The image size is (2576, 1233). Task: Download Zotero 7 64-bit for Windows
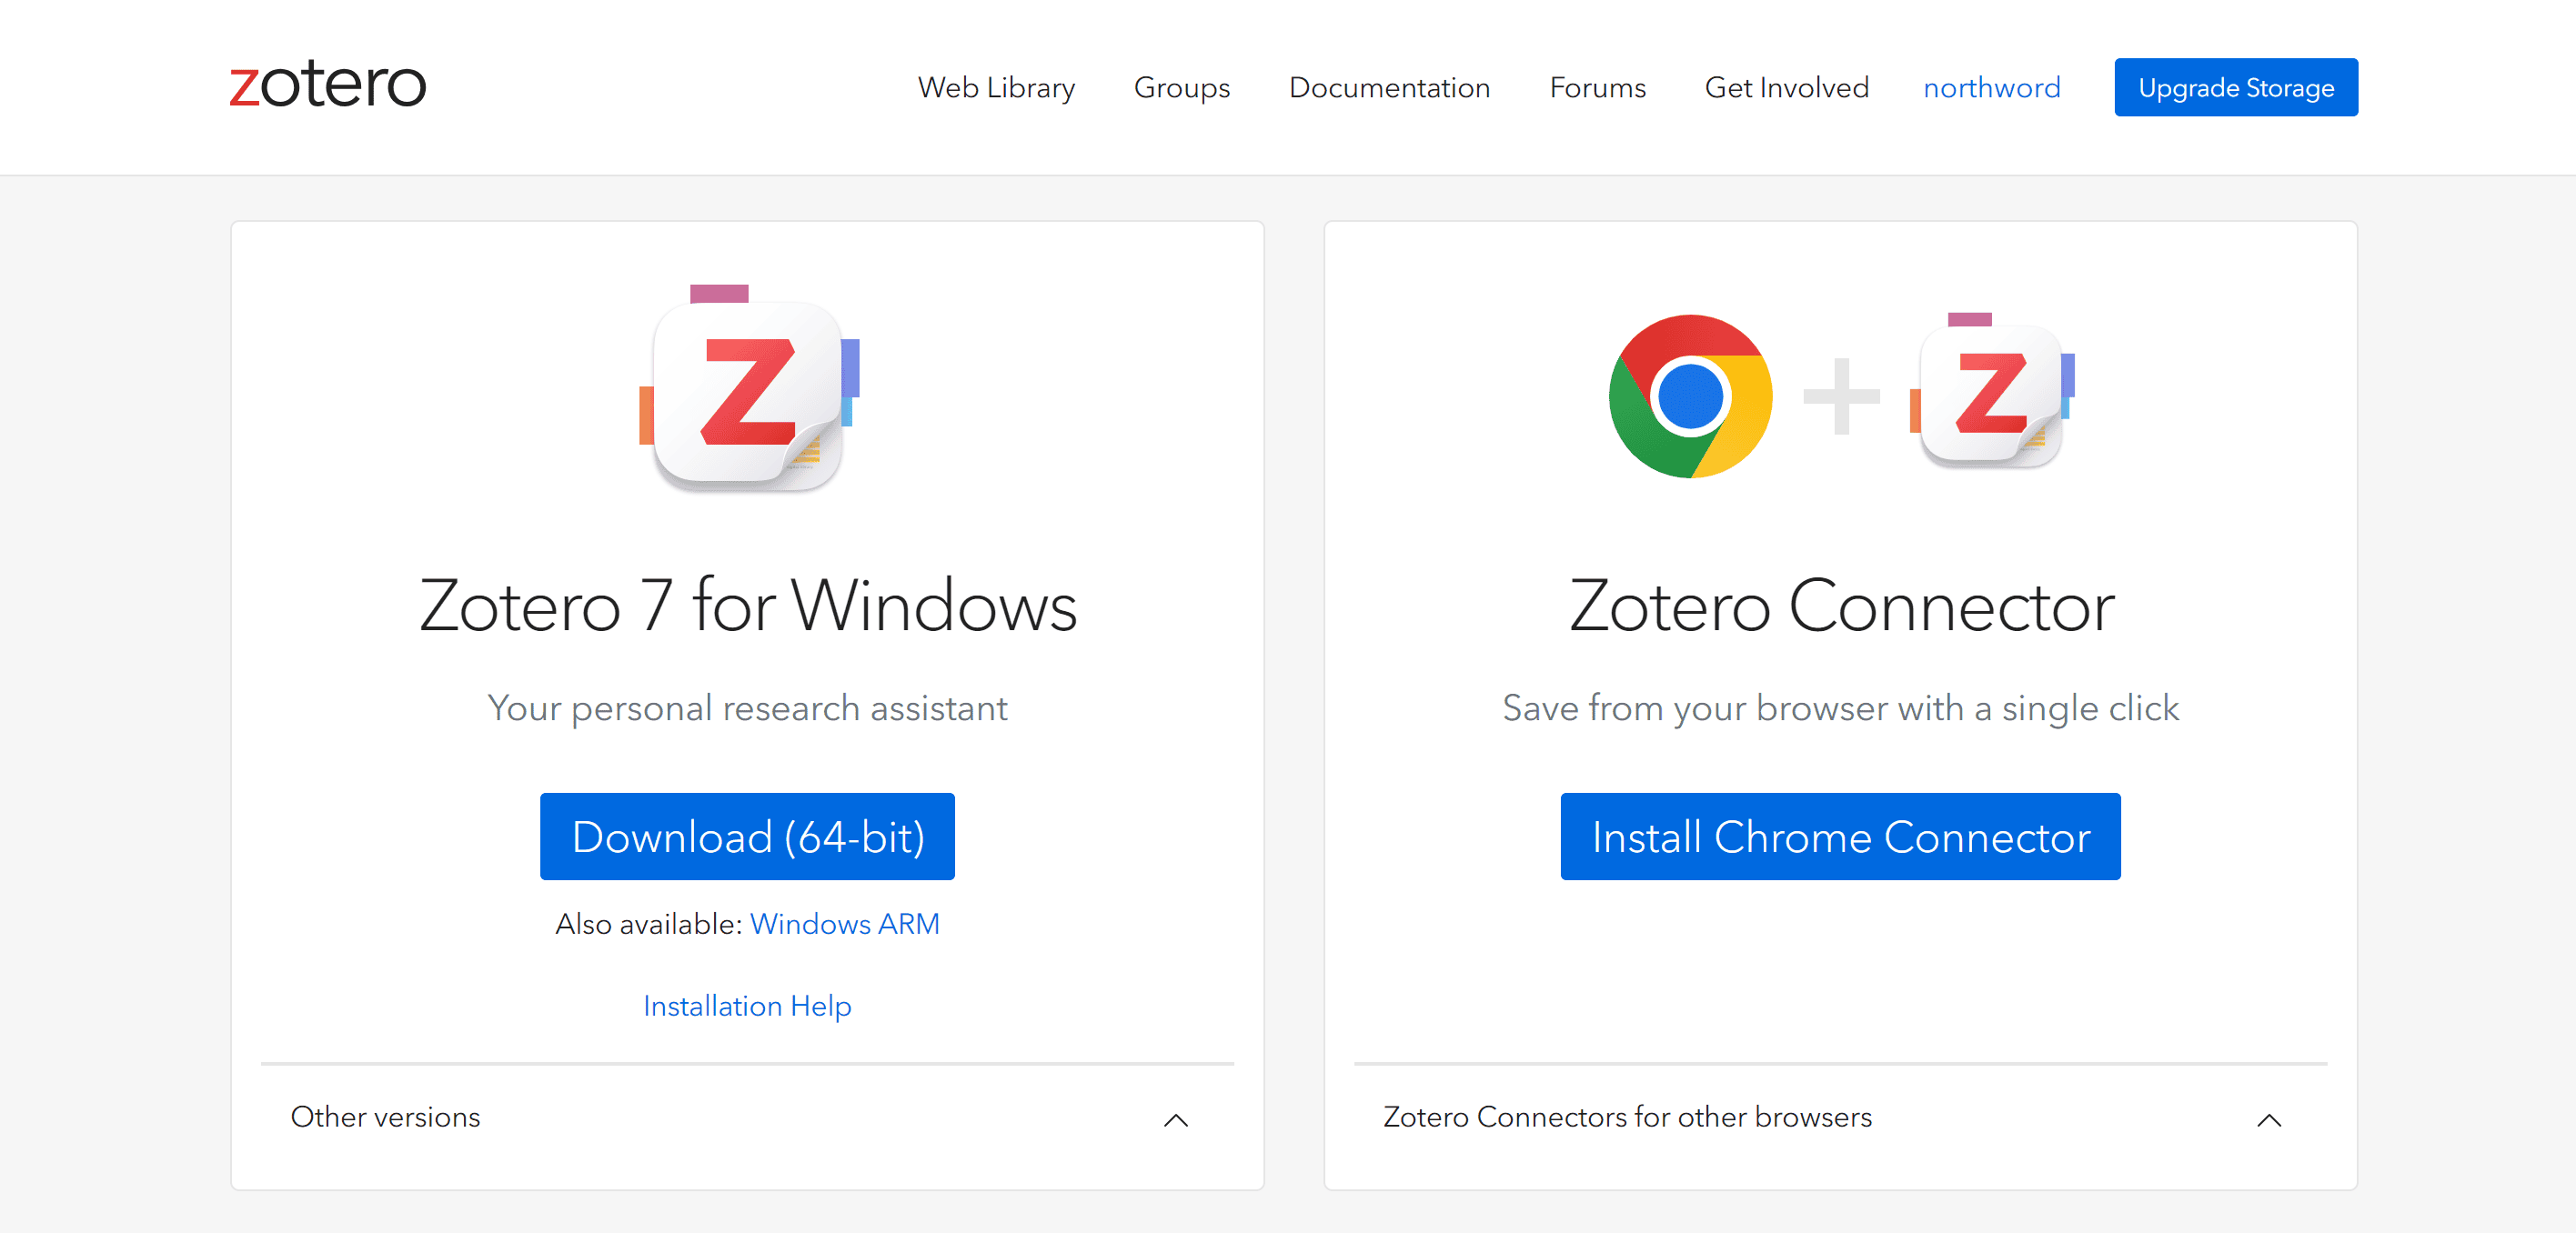747,837
